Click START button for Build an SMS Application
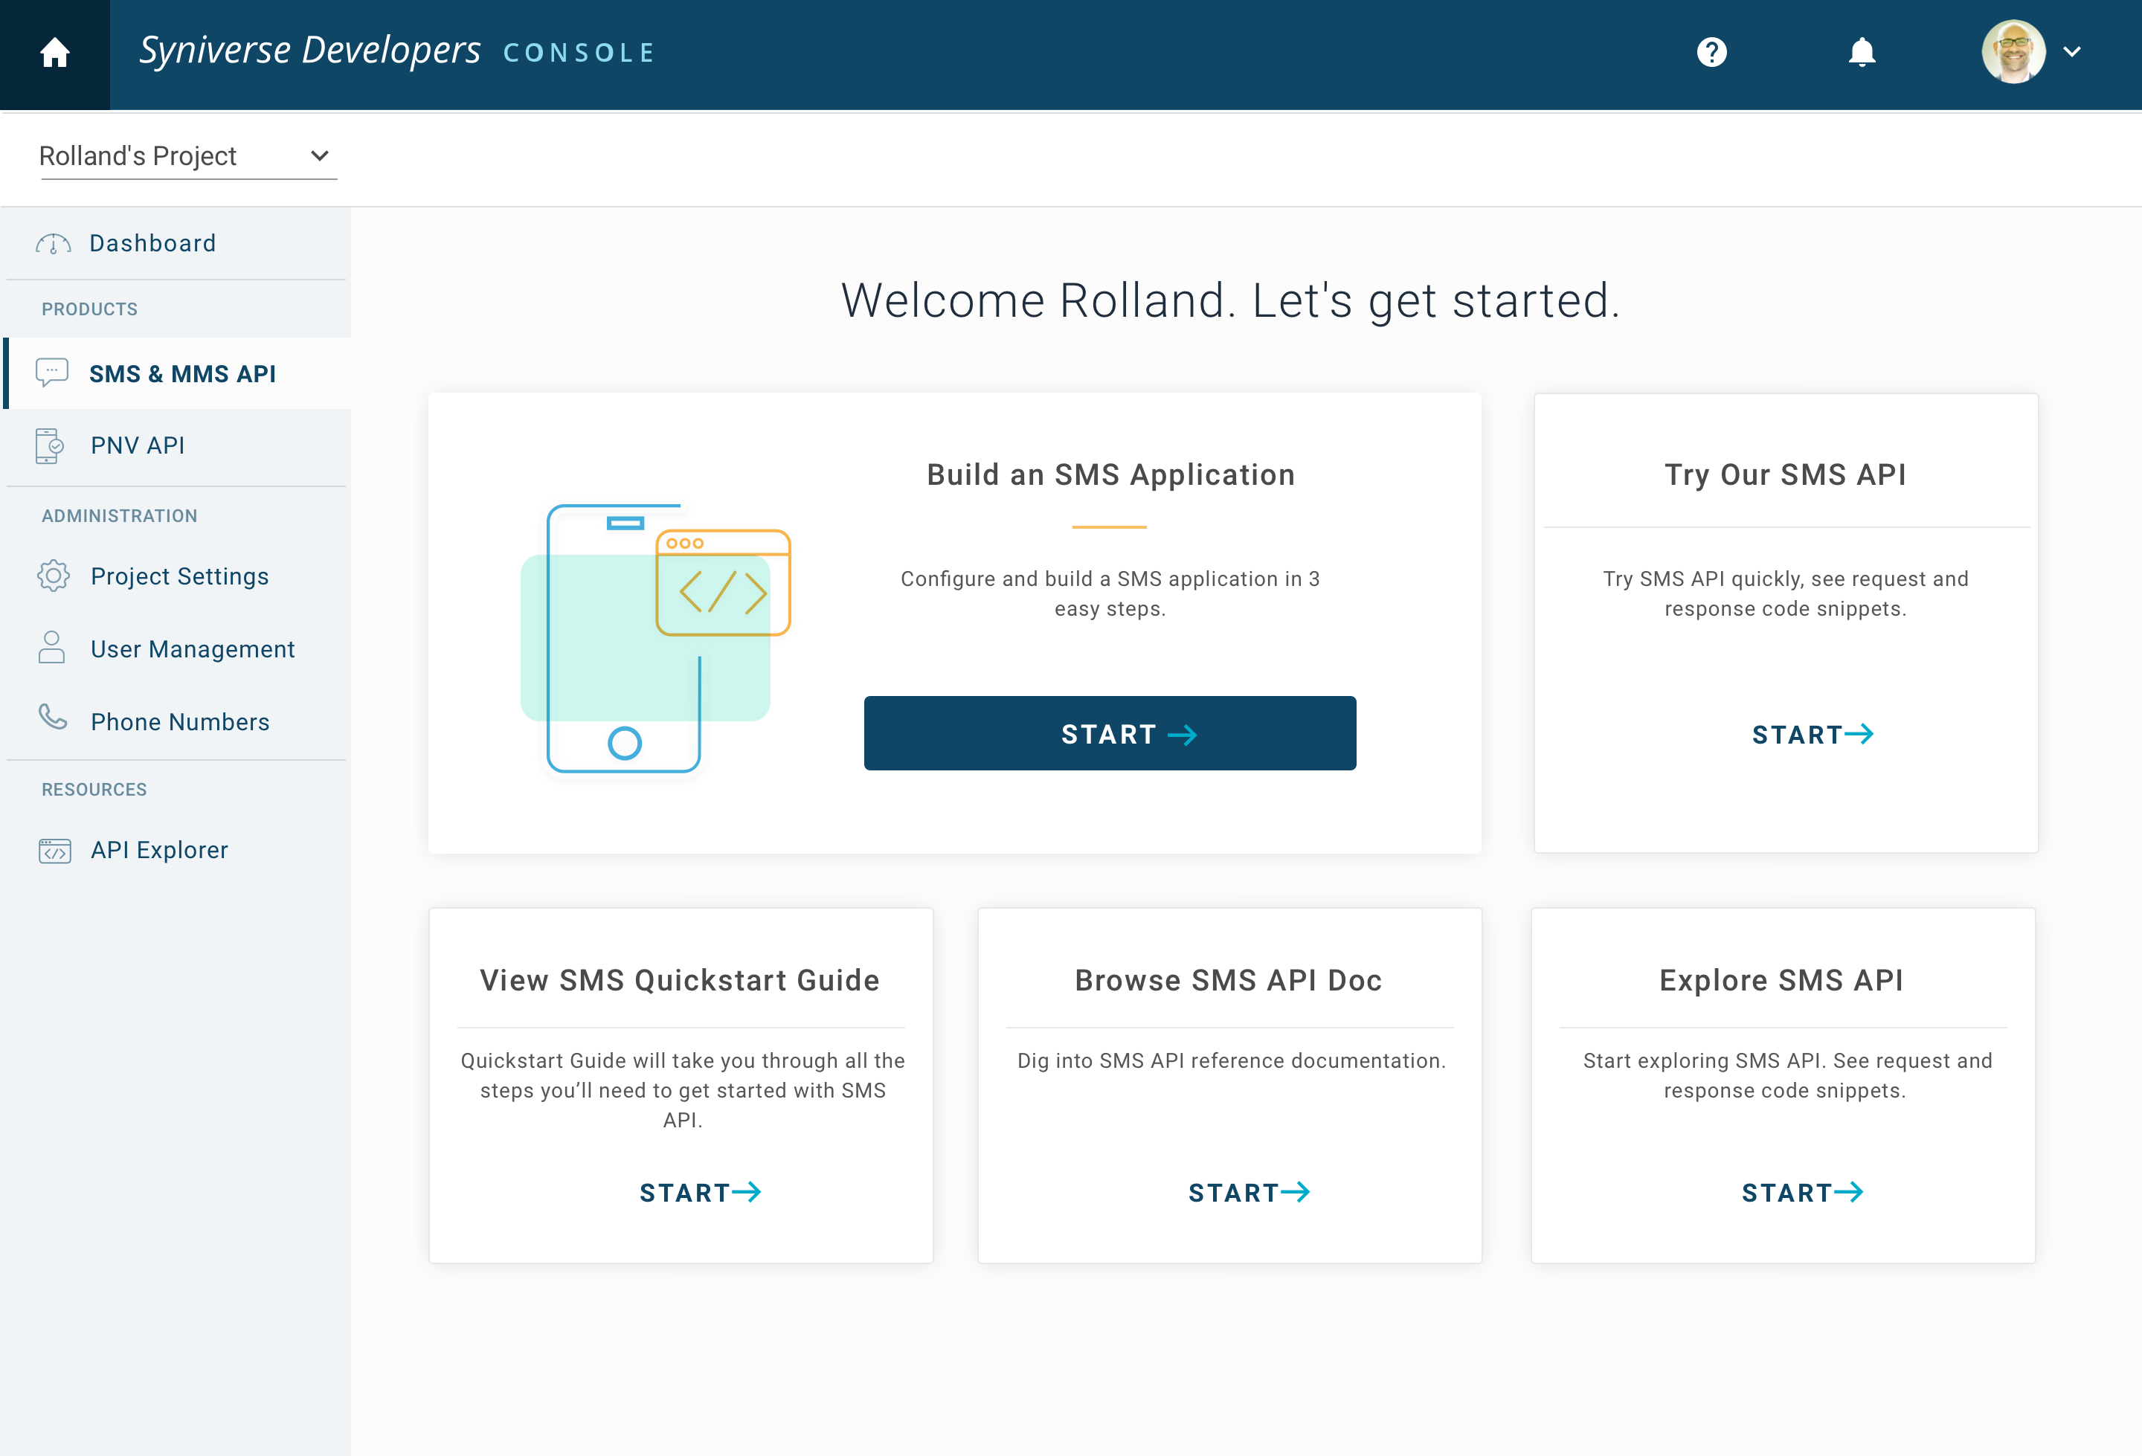This screenshot has height=1456, width=2142. tap(1110, 733)
